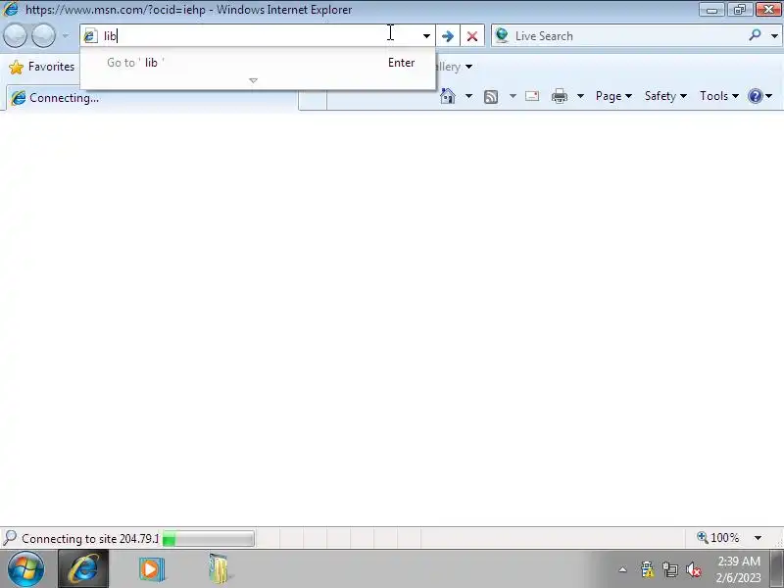Open the zoom level dropdown arrow
Screen dimensions: 784x588
pyautogui.click(x=758, y=538)
